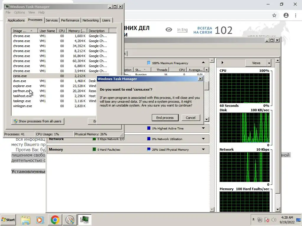
Task: Click the Network activity graph
Action: coord(244,167)
